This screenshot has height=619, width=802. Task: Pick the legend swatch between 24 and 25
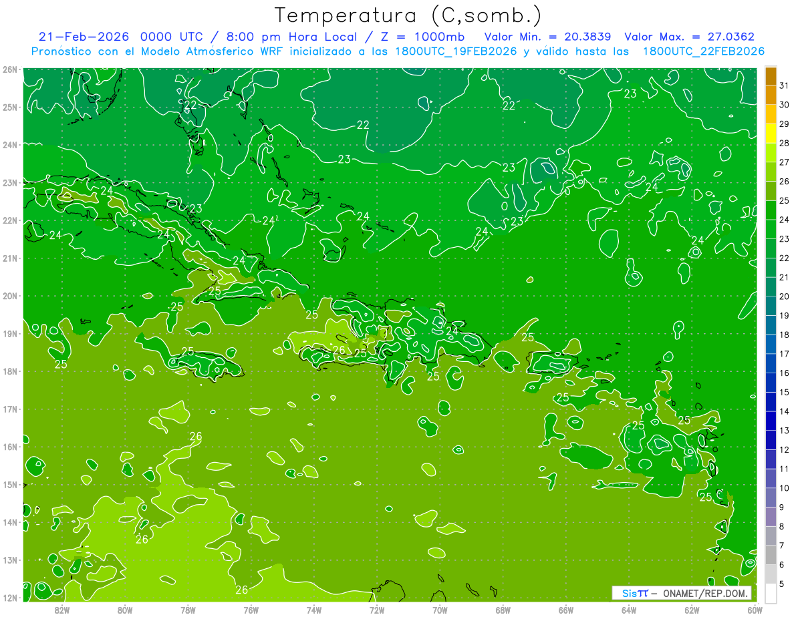click(771, 210)
